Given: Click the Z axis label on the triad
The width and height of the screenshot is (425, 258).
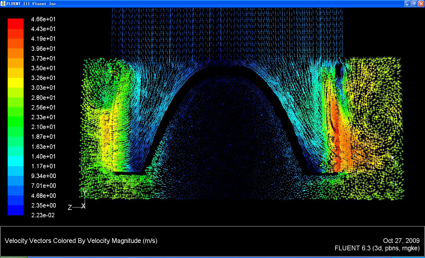Looking at the screenshot, I should (x=70, y=208).
